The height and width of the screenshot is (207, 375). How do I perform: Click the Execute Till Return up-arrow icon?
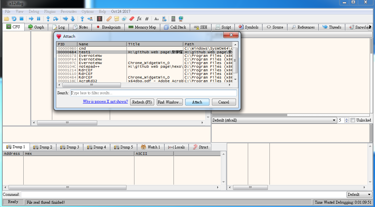(x=82, y=19)
